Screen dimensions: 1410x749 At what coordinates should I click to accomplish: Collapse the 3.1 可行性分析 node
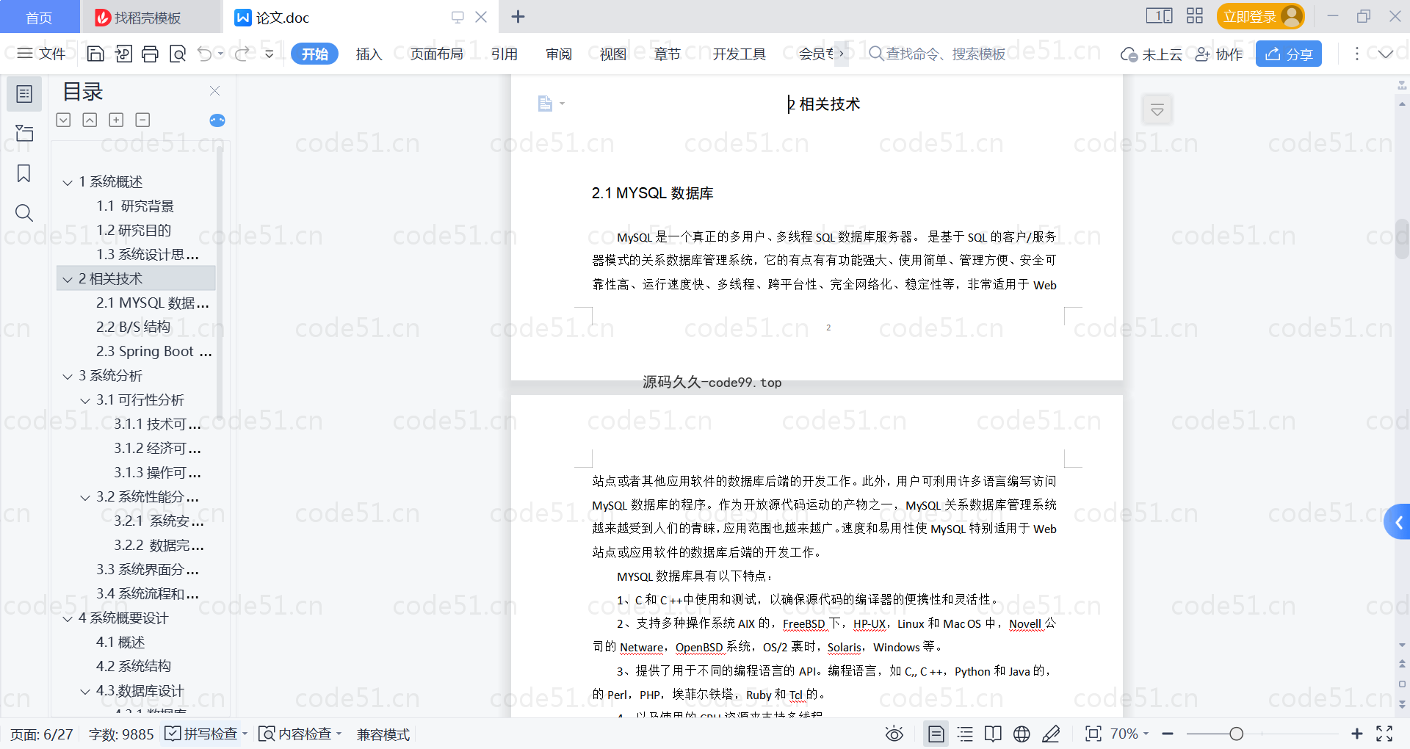click(x=85, y=400)
